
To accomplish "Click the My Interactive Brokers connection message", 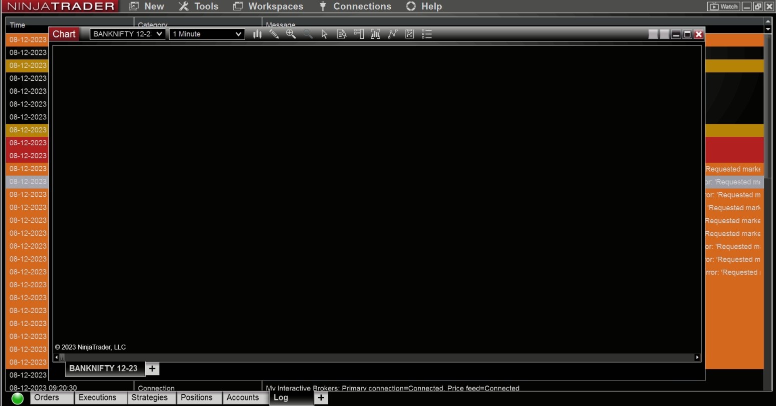I will 393,388.
